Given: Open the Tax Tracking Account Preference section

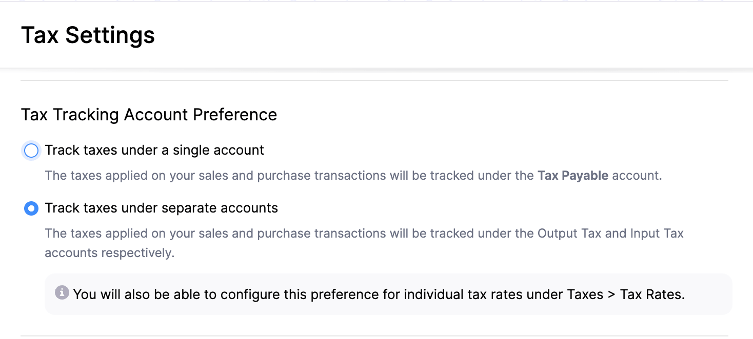Looking at the screenshot, I should click(x=149, y=114).
